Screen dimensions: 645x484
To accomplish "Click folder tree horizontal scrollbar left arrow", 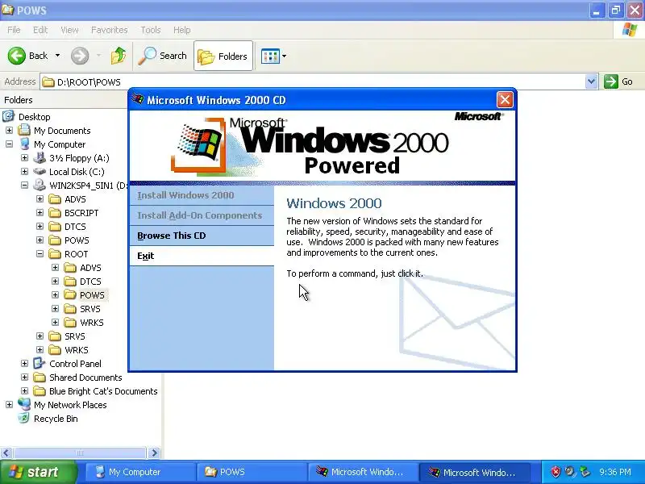I will click(6, 453).
